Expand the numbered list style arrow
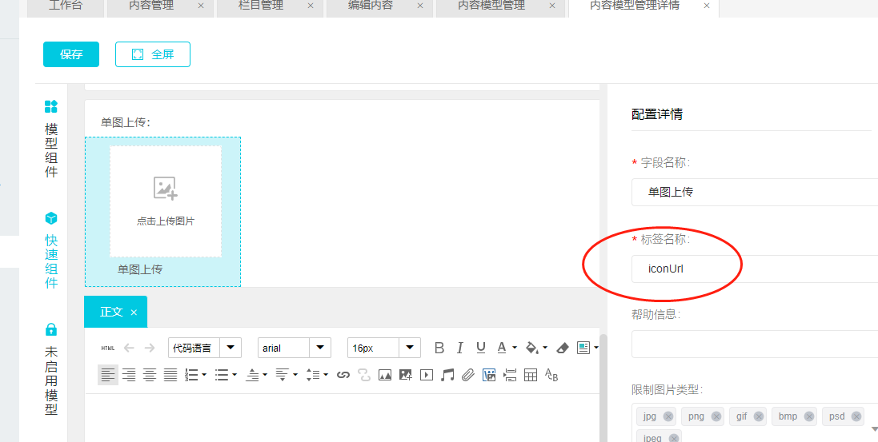Viewport: 878px width, 442px height. coord(204,375)
